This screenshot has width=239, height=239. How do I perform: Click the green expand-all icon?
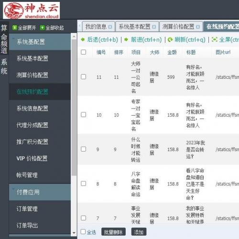tap(14, 28)
